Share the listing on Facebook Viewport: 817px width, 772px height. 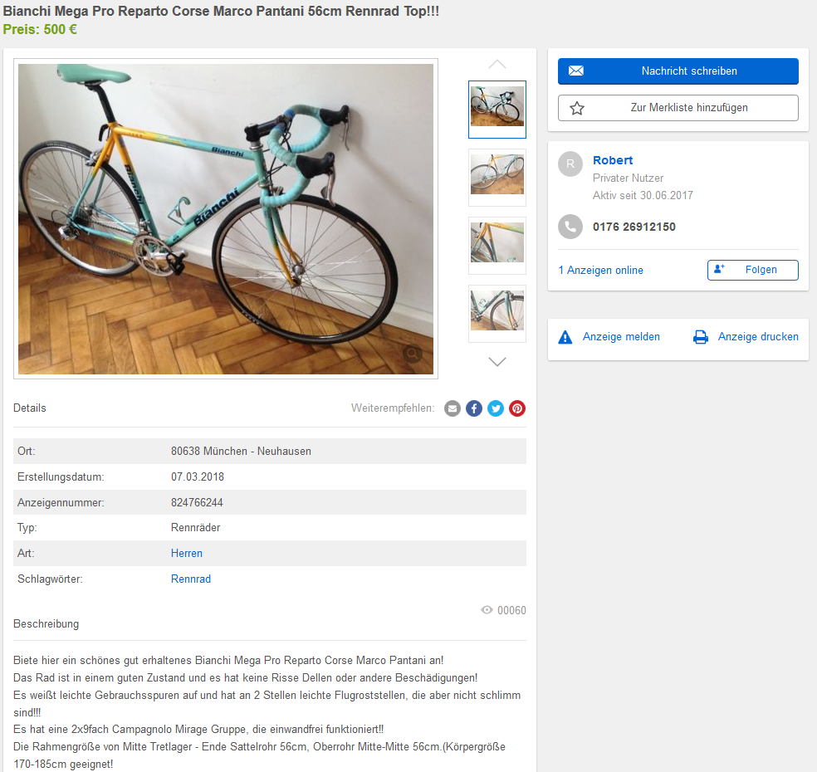tap(474, 408)
